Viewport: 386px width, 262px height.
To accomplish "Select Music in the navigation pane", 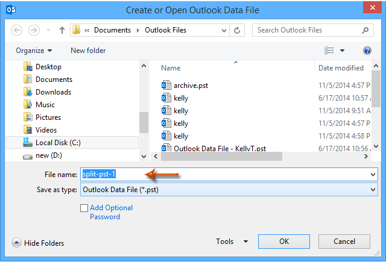I will (x=45, y=105).
